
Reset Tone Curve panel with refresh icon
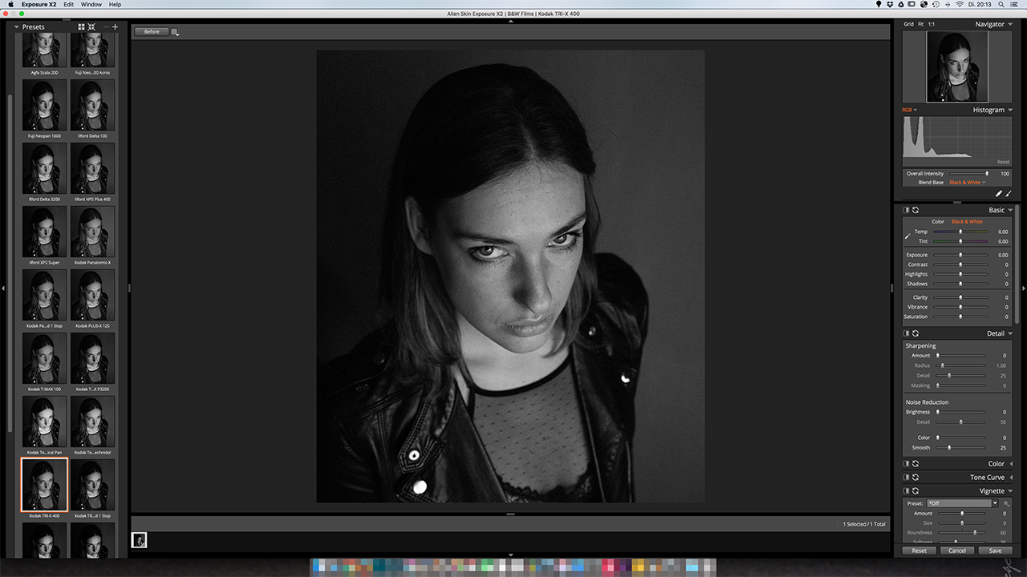[915, 477]
